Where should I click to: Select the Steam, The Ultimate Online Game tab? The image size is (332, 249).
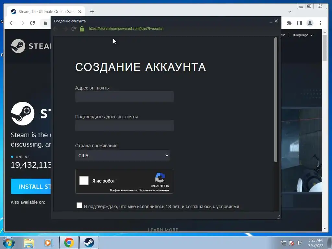pyautogui.click(x=46, y=12)
